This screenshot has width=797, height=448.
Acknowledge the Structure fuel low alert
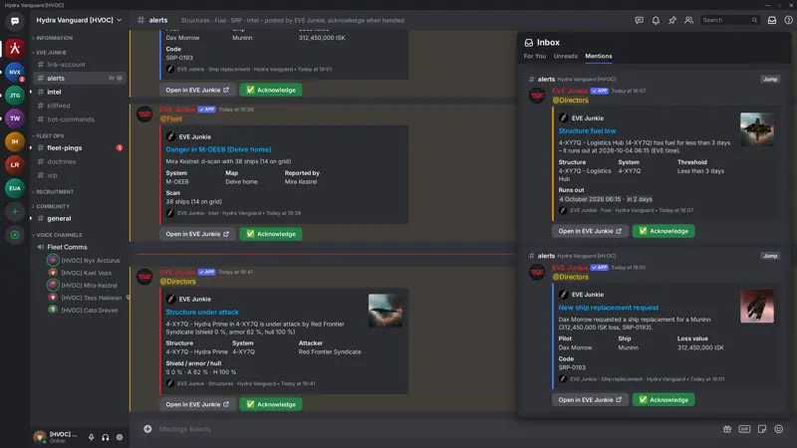point(664,231)
